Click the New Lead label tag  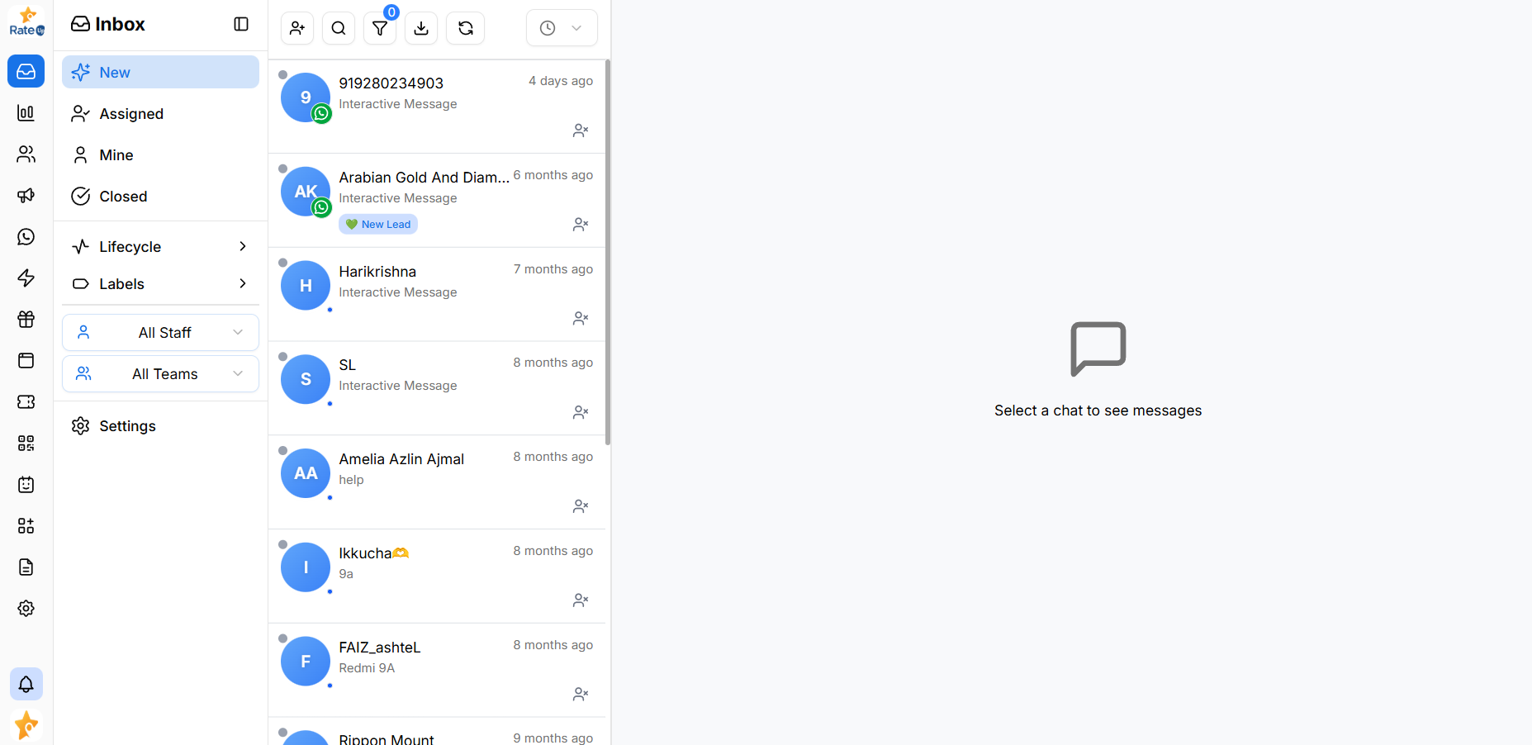[x=378, y=225]
